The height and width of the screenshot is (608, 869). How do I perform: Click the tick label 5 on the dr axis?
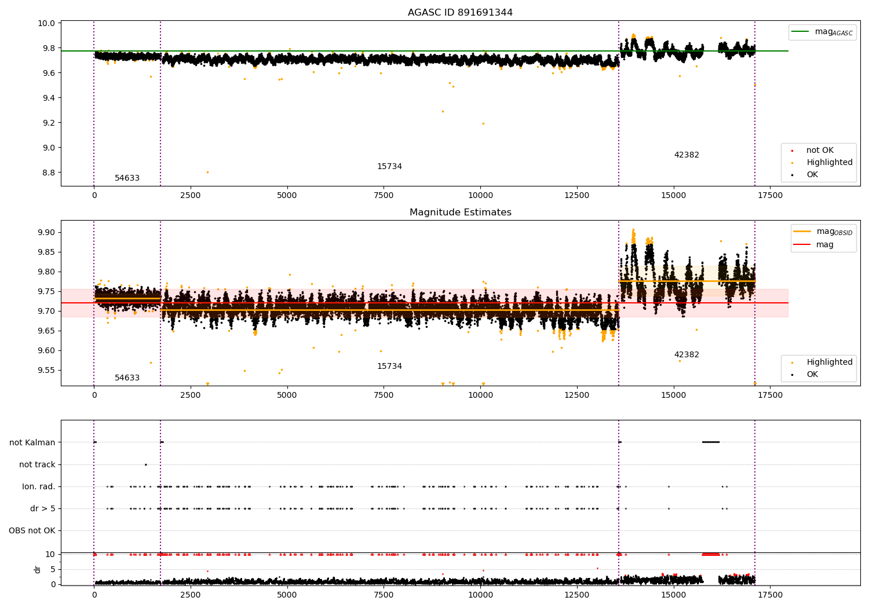[x=53, y=569]
